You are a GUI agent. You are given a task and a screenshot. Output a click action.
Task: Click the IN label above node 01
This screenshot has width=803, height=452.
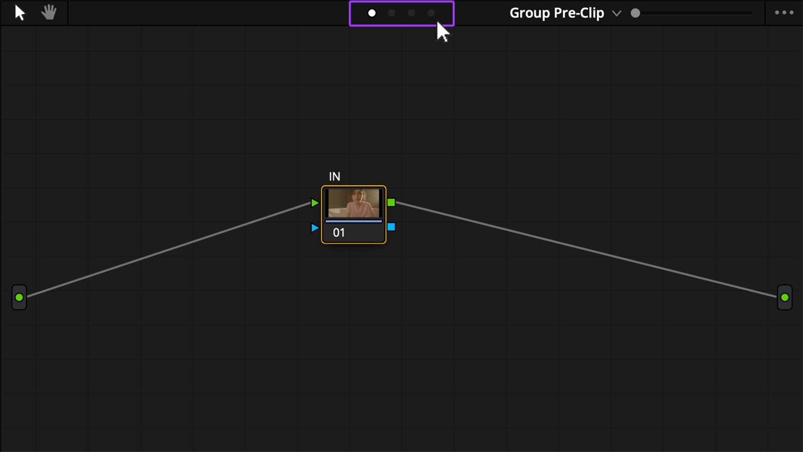click(334, 176)
